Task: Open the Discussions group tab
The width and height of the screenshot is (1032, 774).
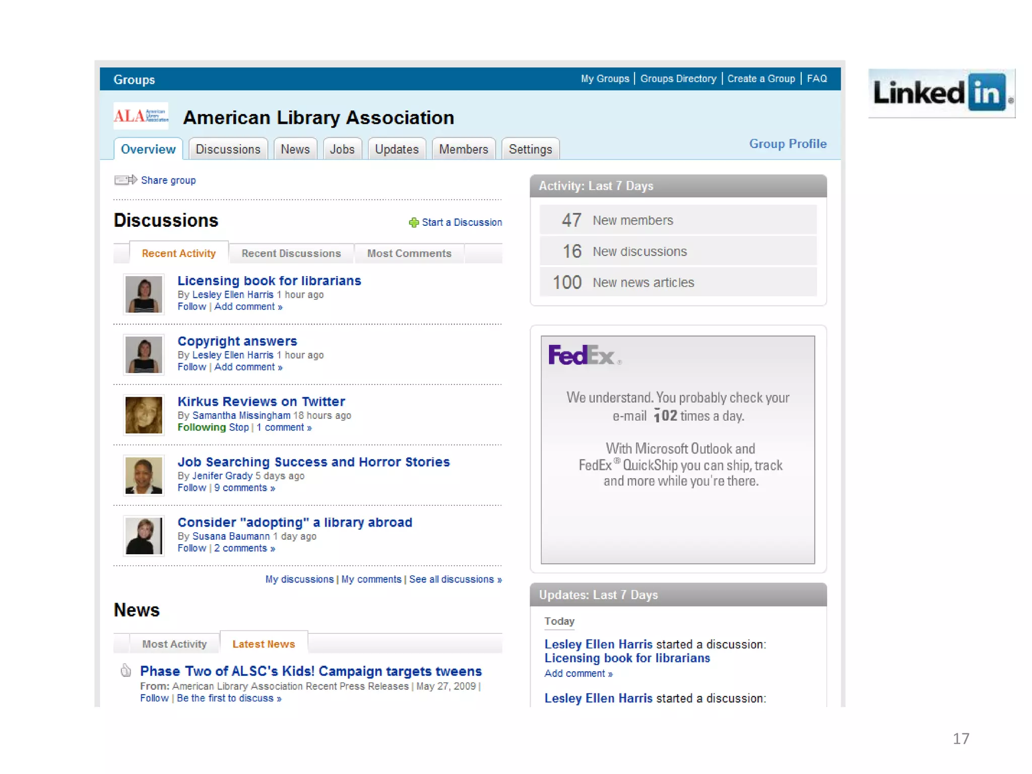Action: [x=228, y=149]
